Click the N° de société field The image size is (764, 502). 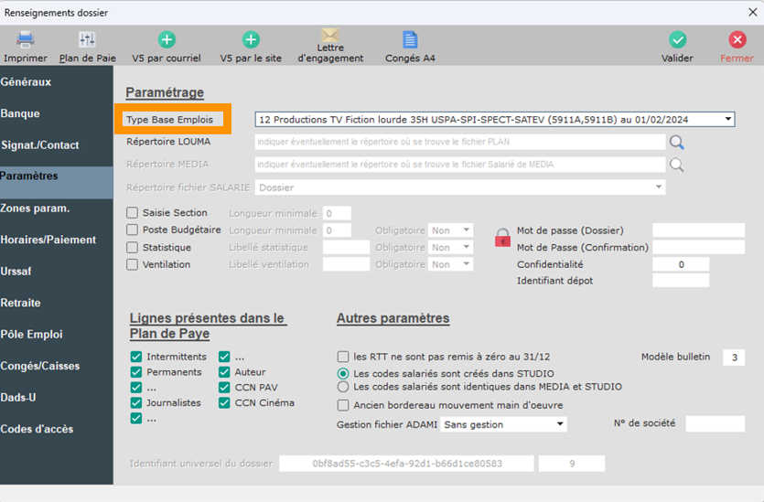[715, 423]
